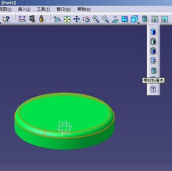Screen dimensions: 172x171
Task: Activate the Pan view tool
Action: [x=77, y=19]
